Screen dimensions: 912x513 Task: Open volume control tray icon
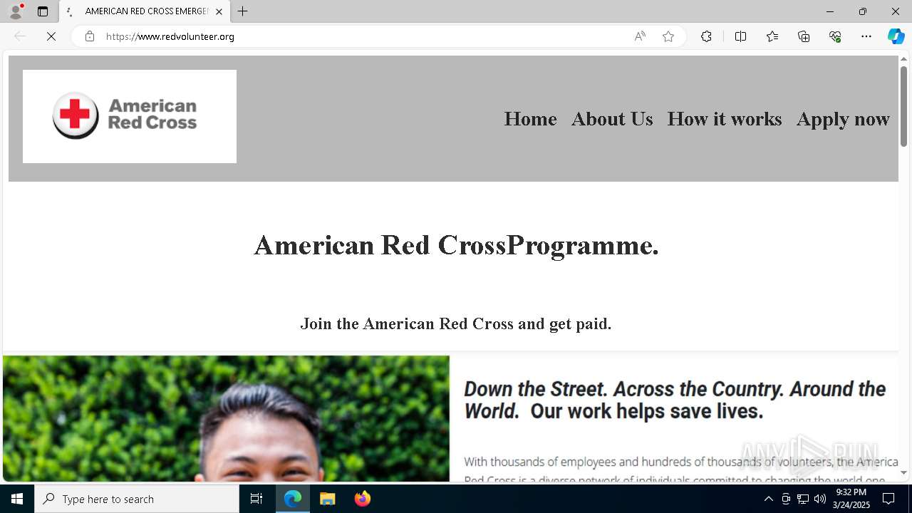[820, 499]
